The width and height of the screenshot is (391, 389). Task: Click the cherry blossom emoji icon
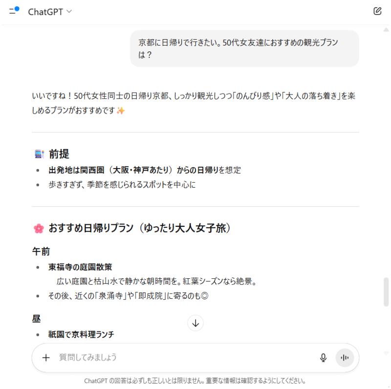point(39,228)
